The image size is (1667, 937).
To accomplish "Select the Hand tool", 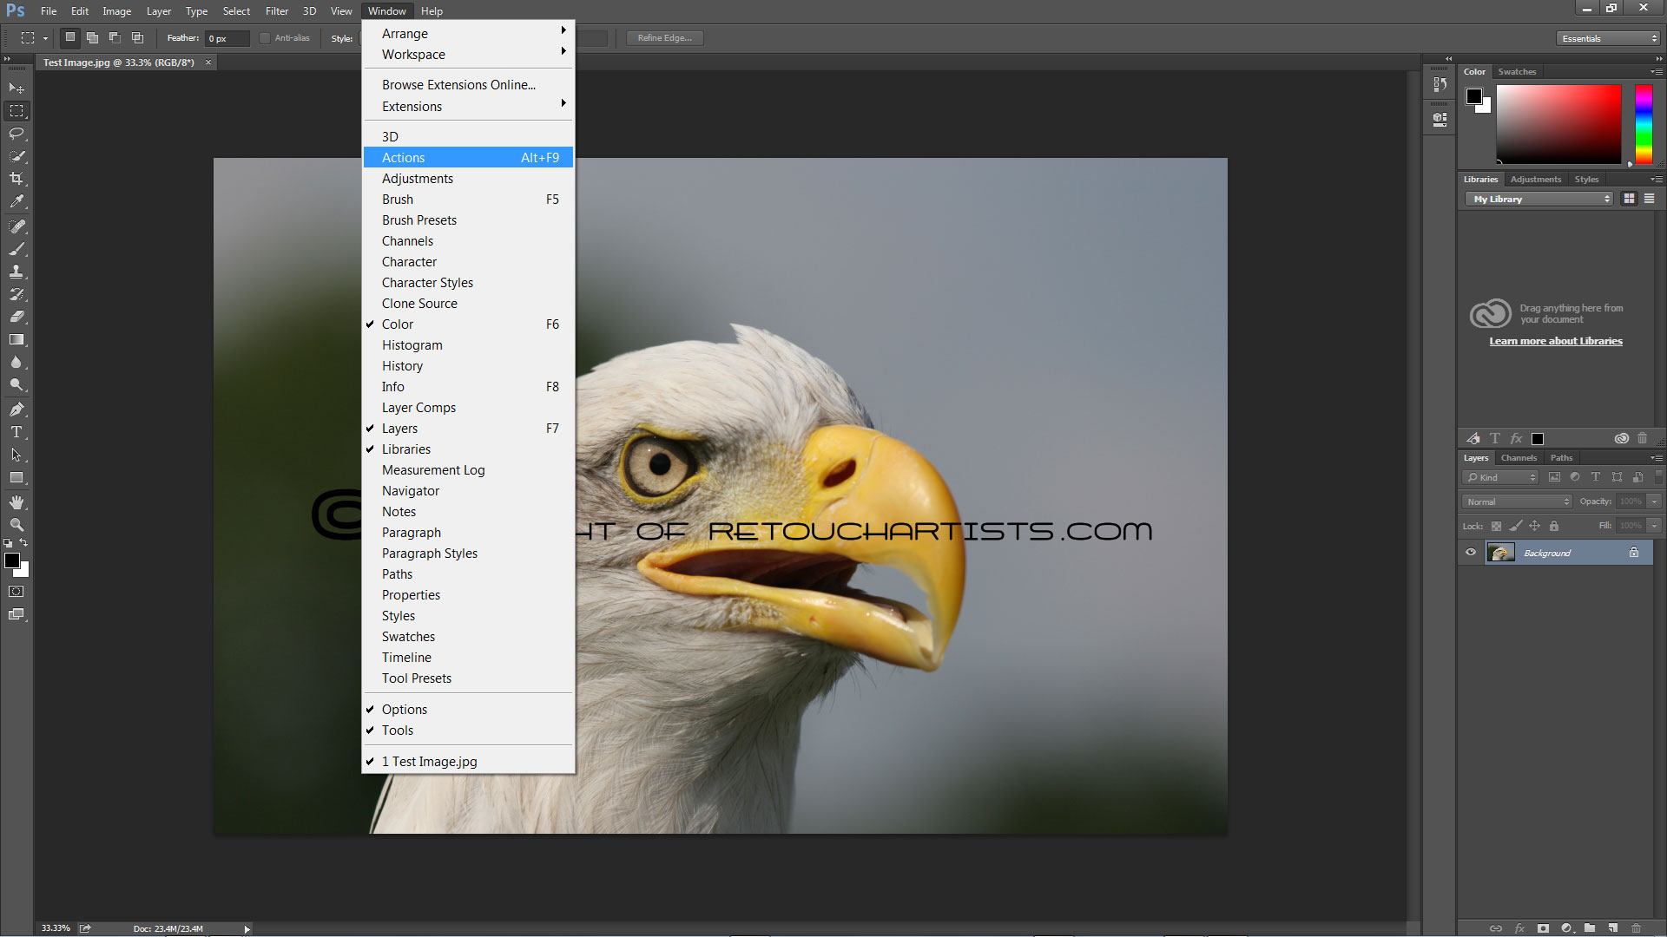I will coord(16,502).
